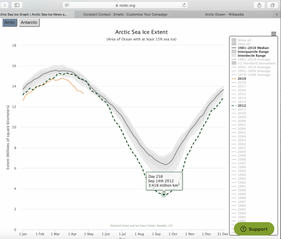Click the Extent y-axis title
Viewport: 281px width, 239px height.
tap(8, 137)
